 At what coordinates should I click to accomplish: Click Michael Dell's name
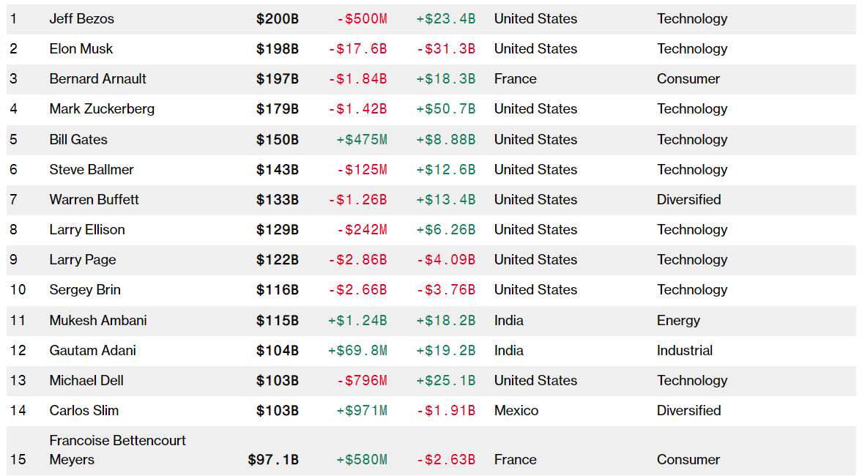click(x=86, y=380)
